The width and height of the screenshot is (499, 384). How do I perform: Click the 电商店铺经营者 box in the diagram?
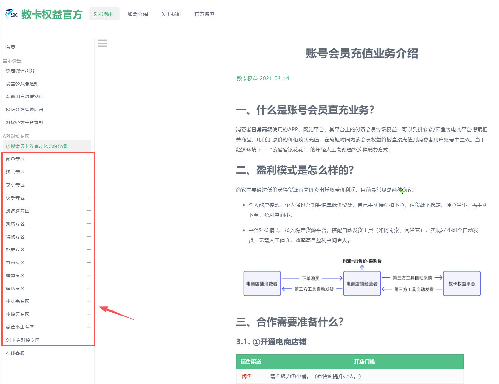[362, 283]
